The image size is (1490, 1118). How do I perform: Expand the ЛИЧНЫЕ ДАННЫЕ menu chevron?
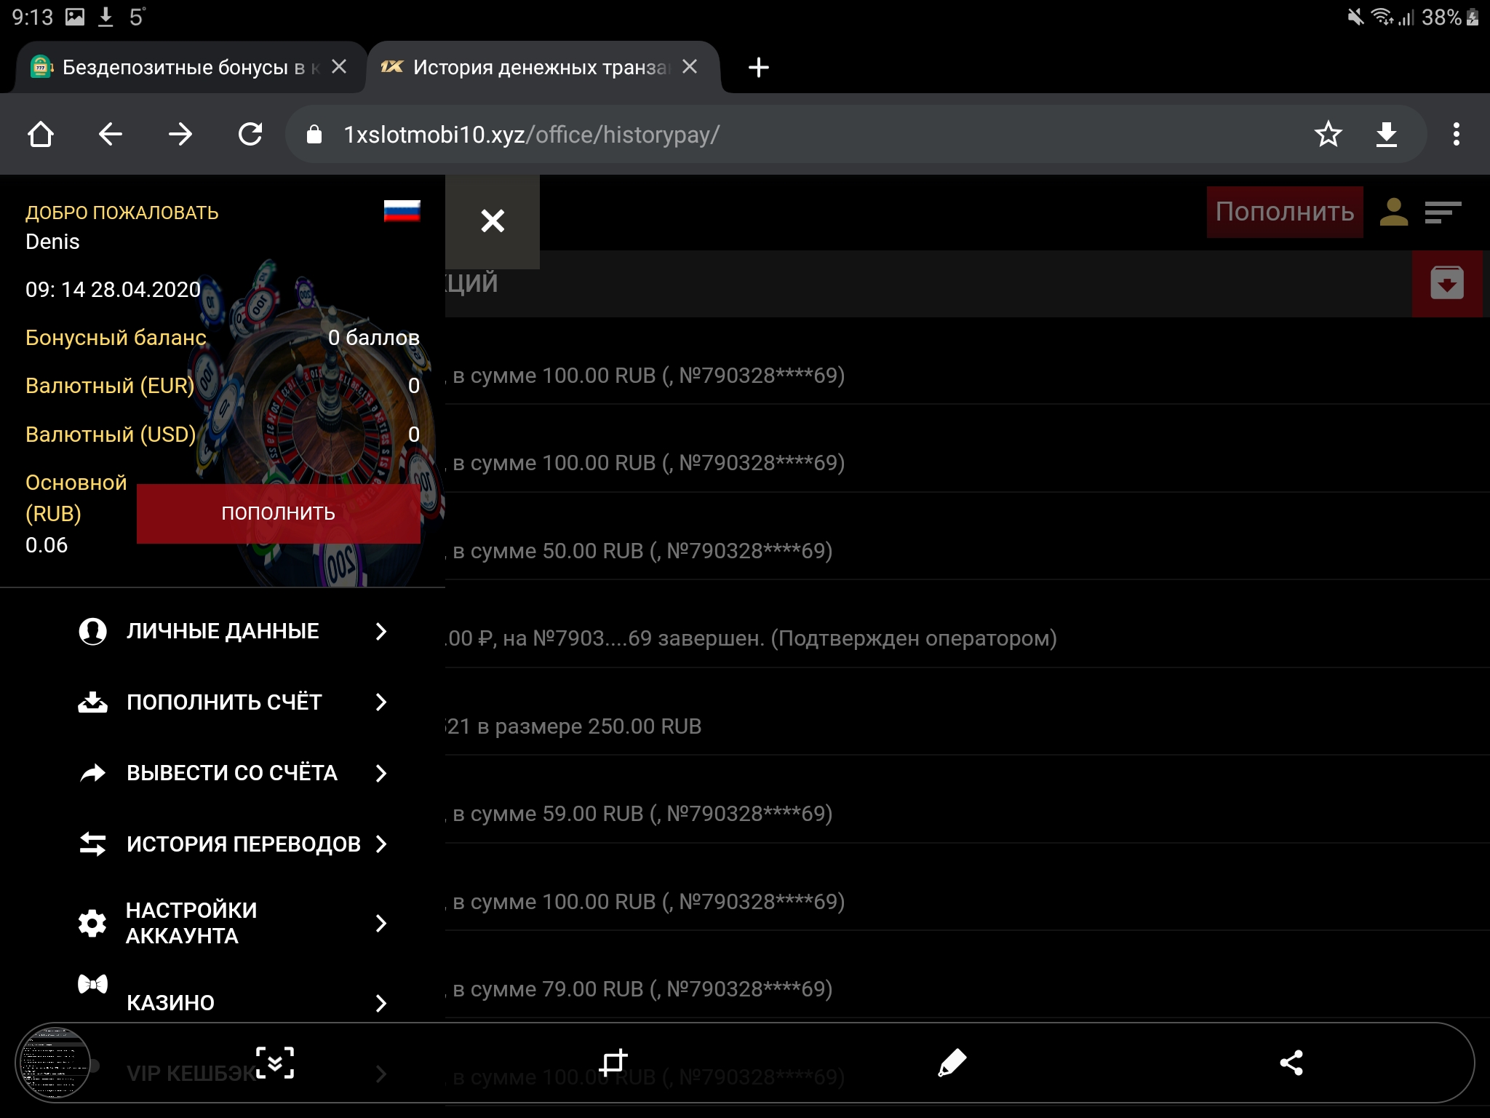click(381, 631)
